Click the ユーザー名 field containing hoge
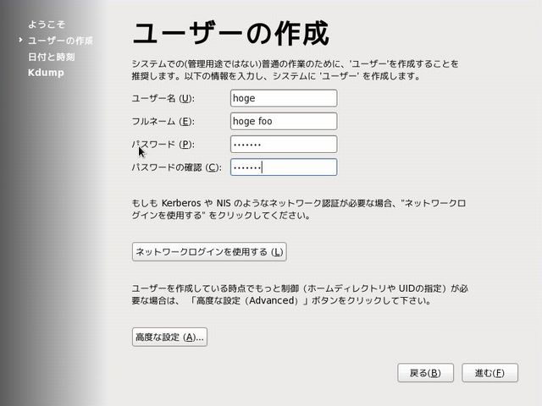This screenshot has height=406, width=542. [283, 98]
